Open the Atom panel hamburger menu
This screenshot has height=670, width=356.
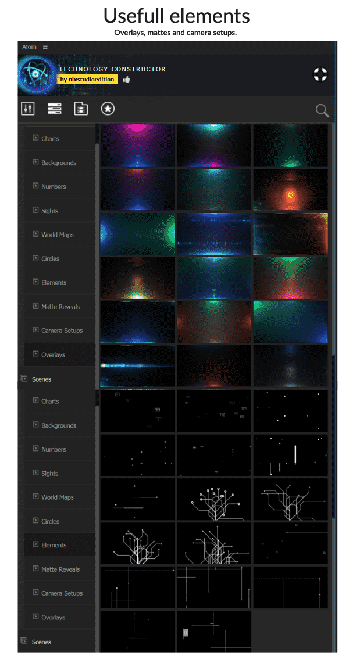click(45, 47)
